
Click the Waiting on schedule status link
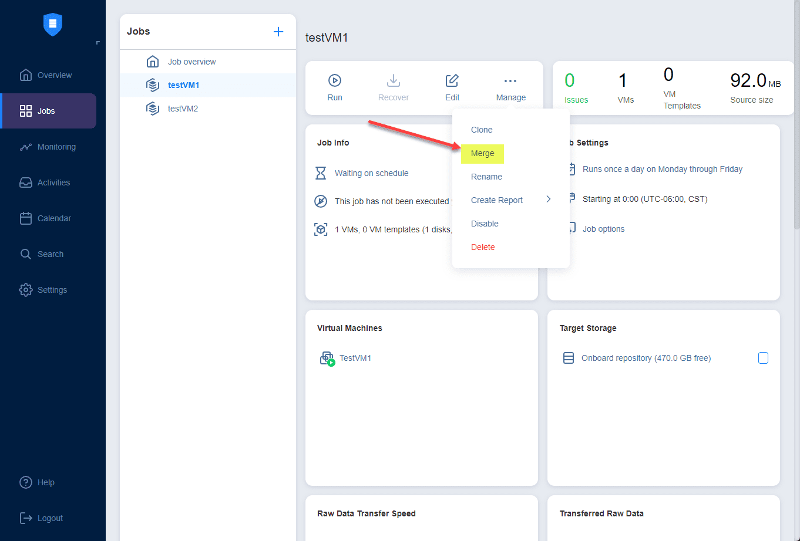[372, 173]
